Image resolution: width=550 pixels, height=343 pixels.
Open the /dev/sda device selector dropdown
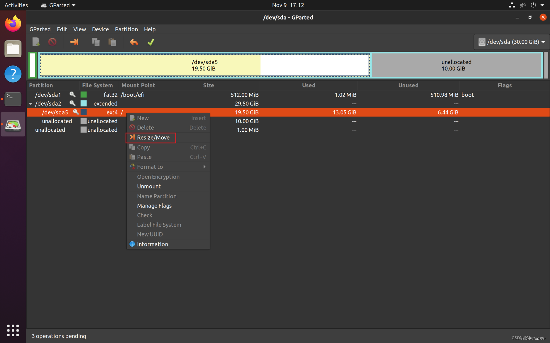[x=511, y=42]
